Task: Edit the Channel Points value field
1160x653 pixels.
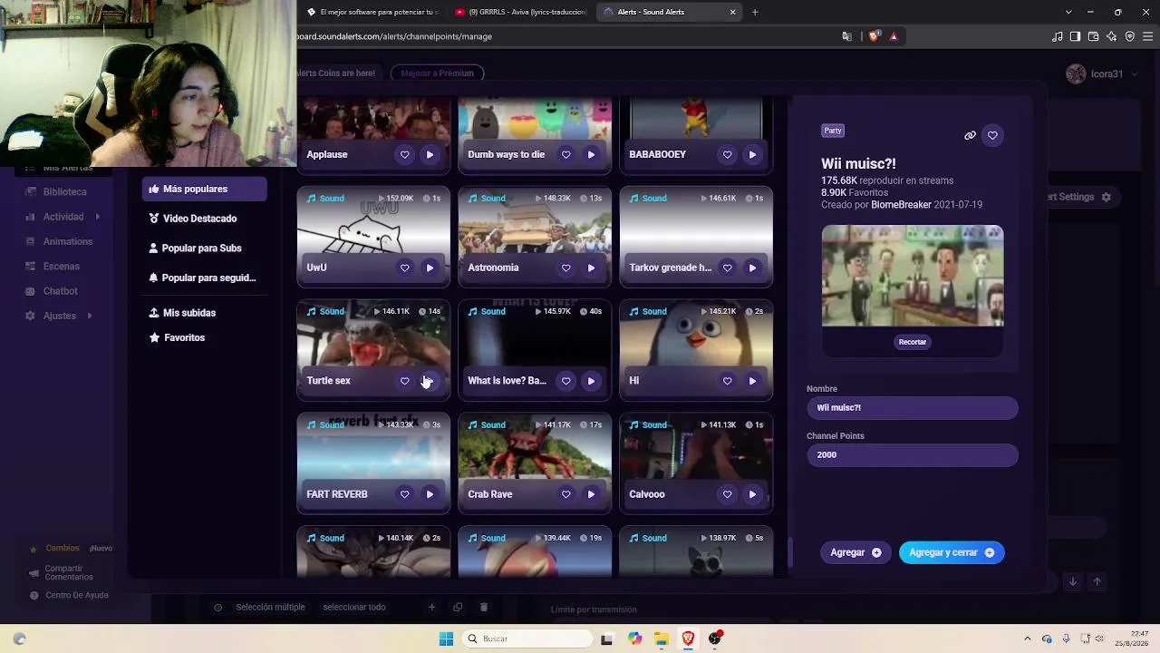Action: pos(913,455)
